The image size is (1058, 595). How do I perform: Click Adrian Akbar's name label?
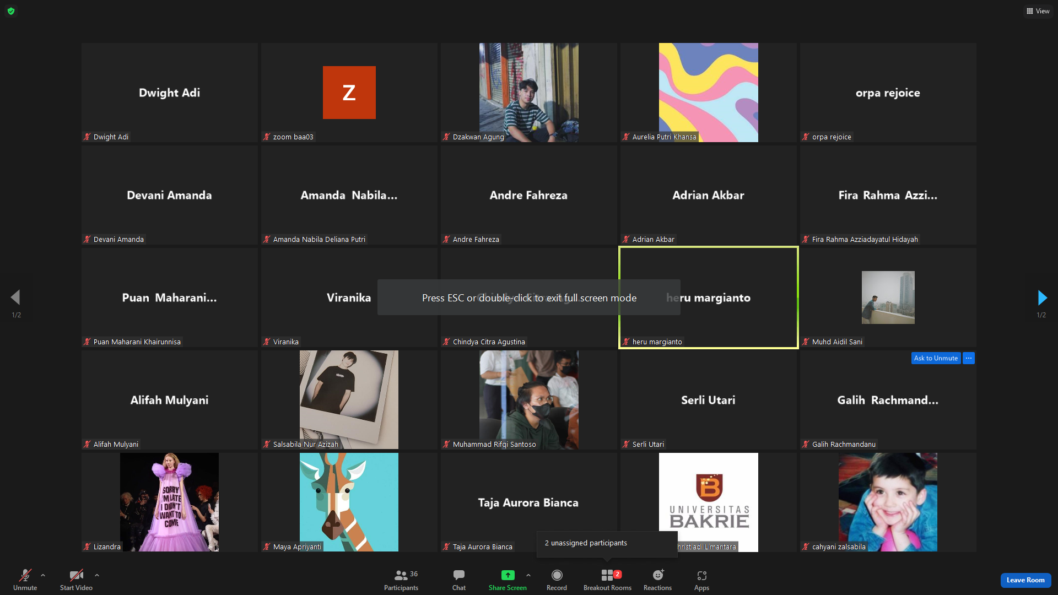[654, 240]
